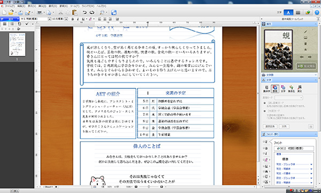Open the 表現モード dropdown in 文字 panel
The image size is (321, 193).
coord(289,98)
